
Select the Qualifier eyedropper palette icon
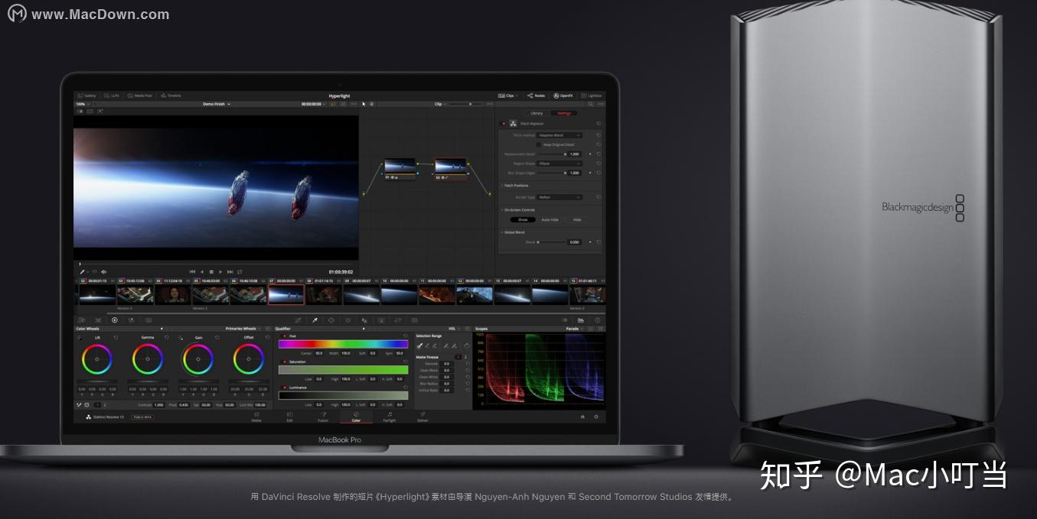tap(315, 320)
